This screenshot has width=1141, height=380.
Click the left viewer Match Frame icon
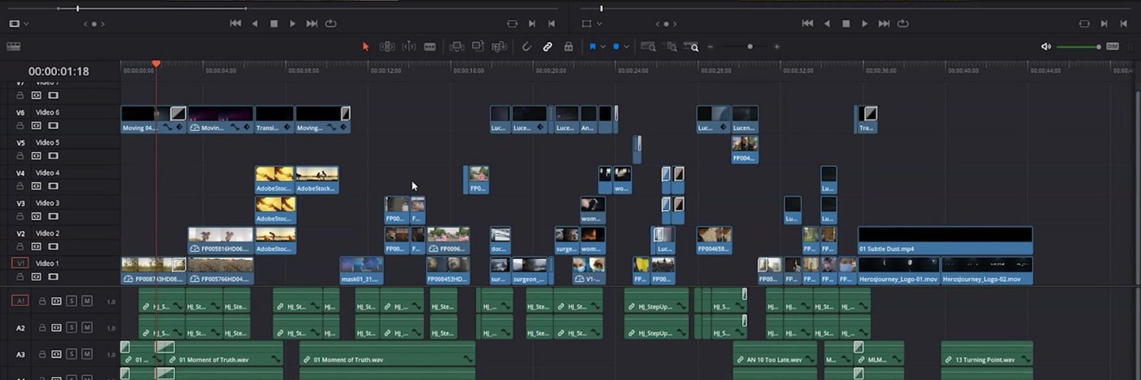pos(512,24)
